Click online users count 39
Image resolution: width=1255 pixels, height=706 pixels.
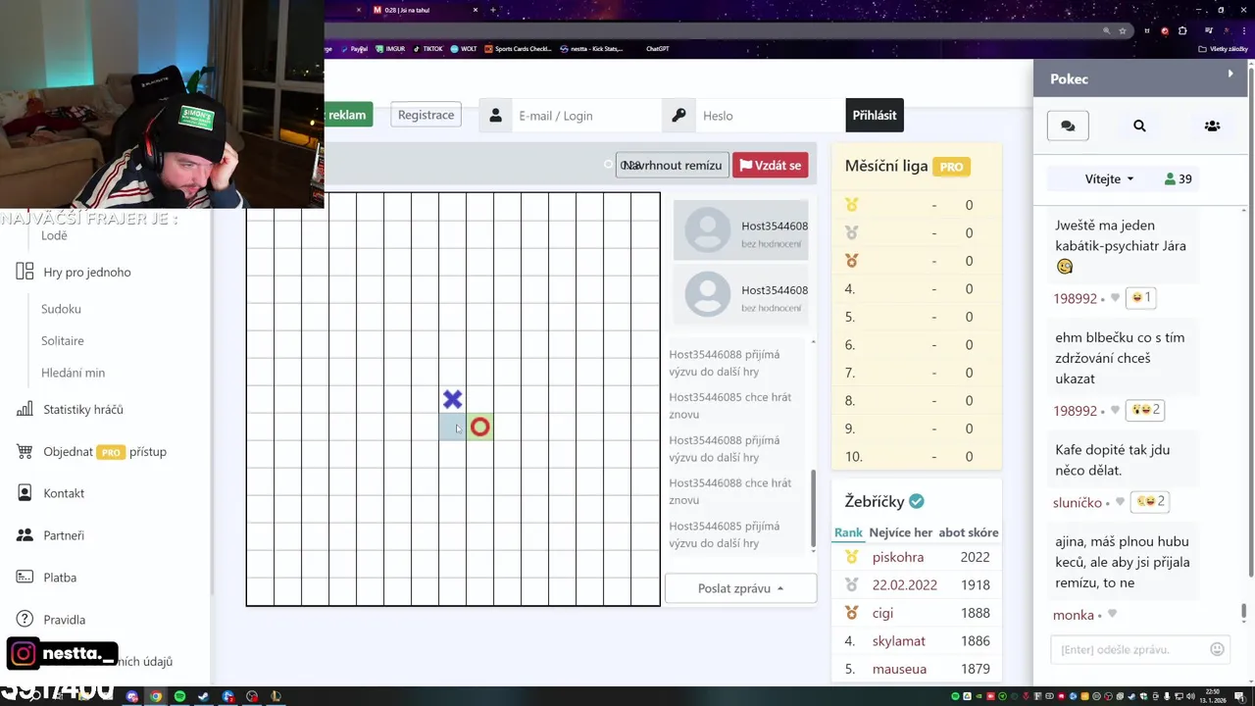click(1179, 179)
